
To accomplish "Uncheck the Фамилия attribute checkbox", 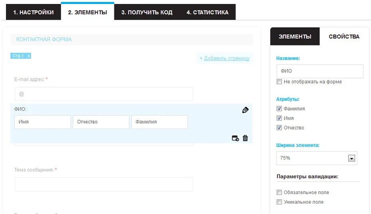I will [x=279, y=109].
